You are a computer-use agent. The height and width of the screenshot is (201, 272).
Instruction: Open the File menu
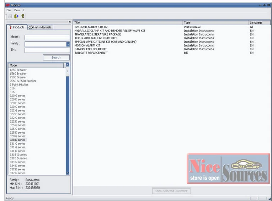pyautogui.click(x=9, y=10)
